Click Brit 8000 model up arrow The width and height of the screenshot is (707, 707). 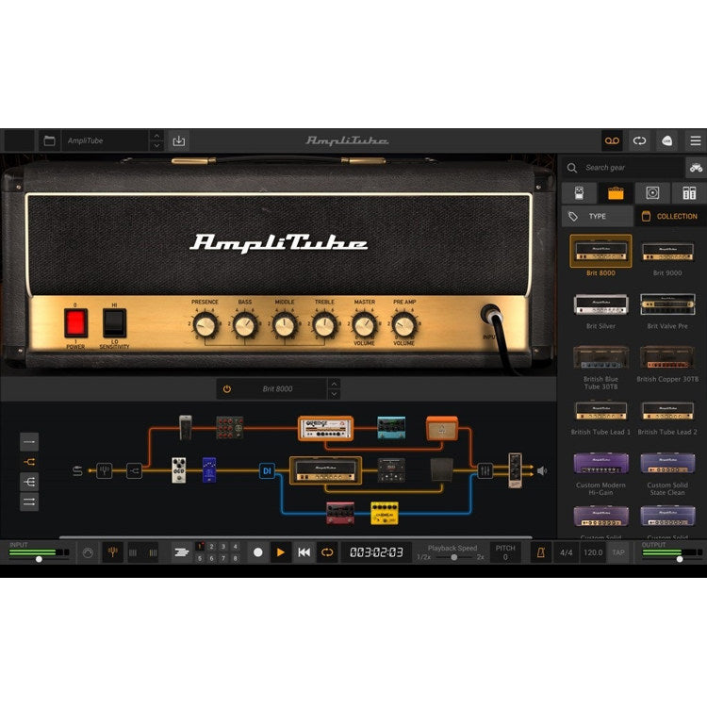334,385
